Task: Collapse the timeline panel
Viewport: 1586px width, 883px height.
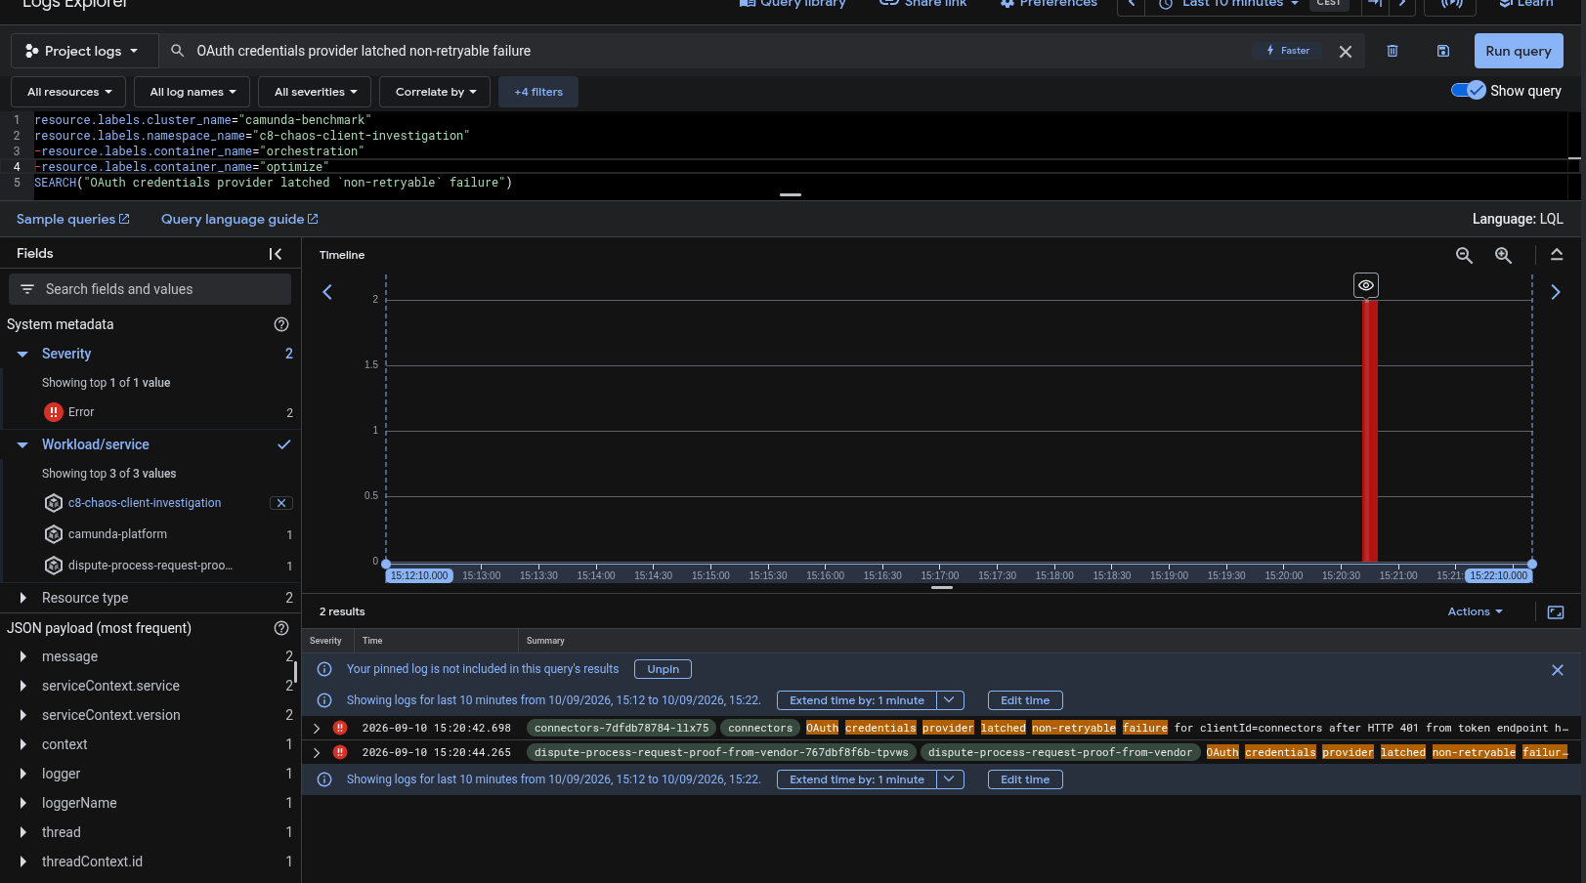Action: point(1557,255)
